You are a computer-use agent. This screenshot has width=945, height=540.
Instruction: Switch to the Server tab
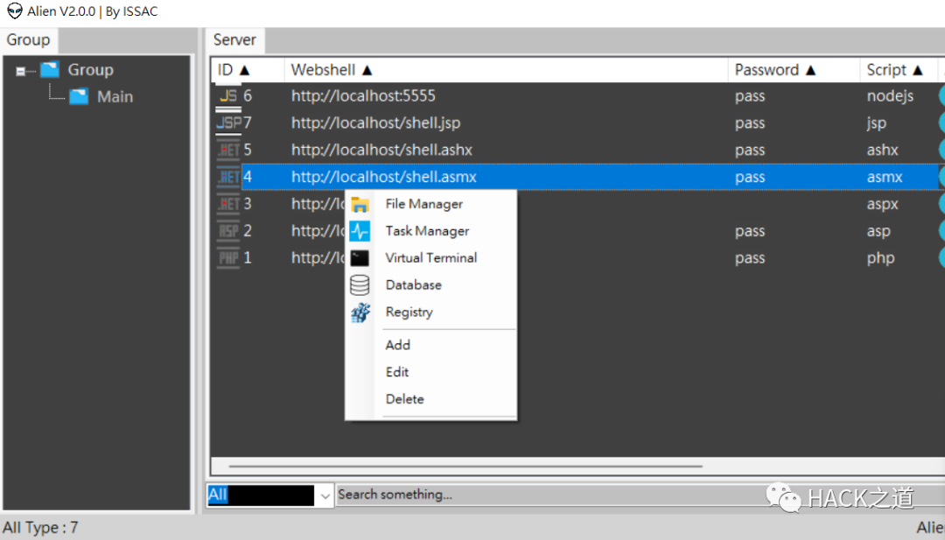click(234, 39)
